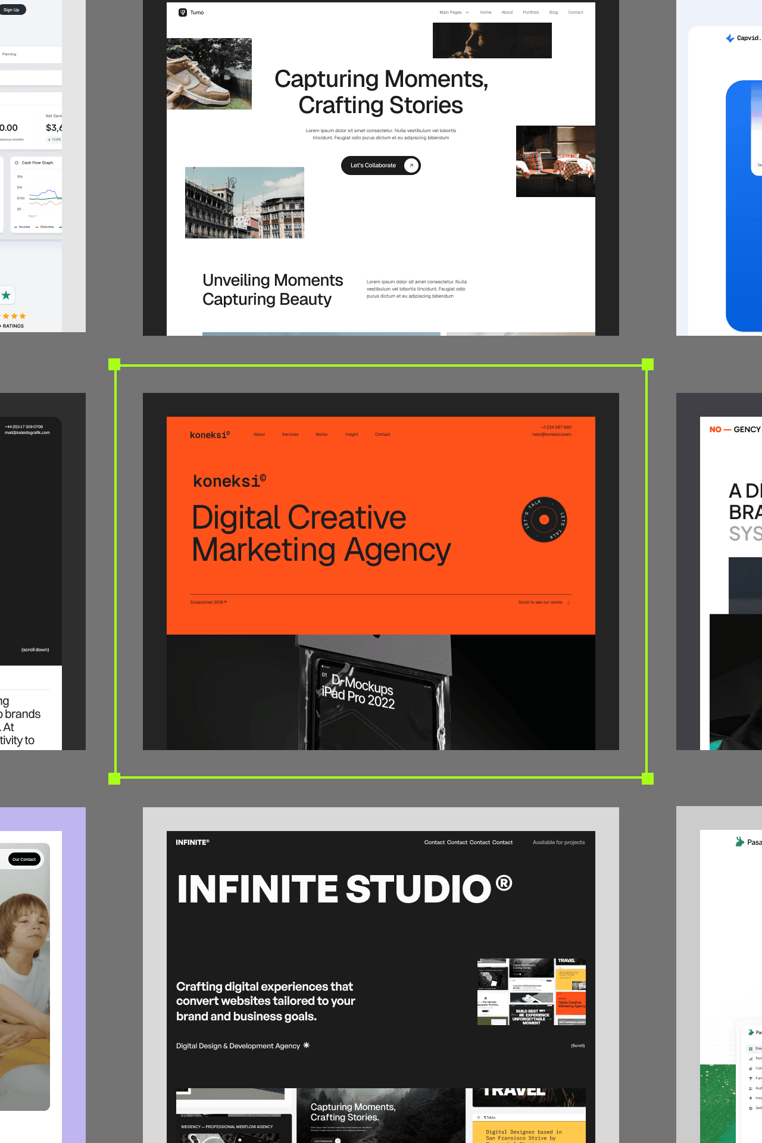Select the sofa with checkered cushions photo
762x1143 pixels.
(x=555, y=161)
